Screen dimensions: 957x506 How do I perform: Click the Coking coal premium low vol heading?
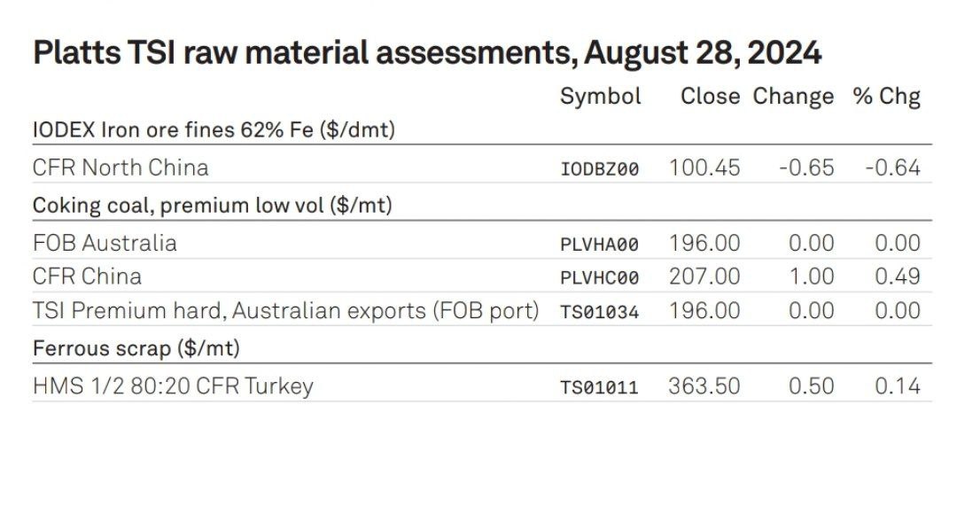pyautogui.click(x=213, y=206)
